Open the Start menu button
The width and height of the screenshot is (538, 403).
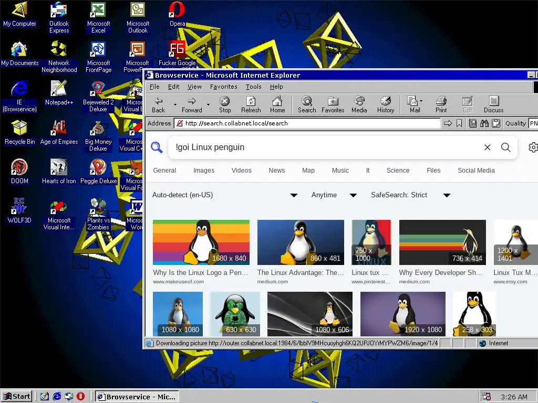click(16, 397)
